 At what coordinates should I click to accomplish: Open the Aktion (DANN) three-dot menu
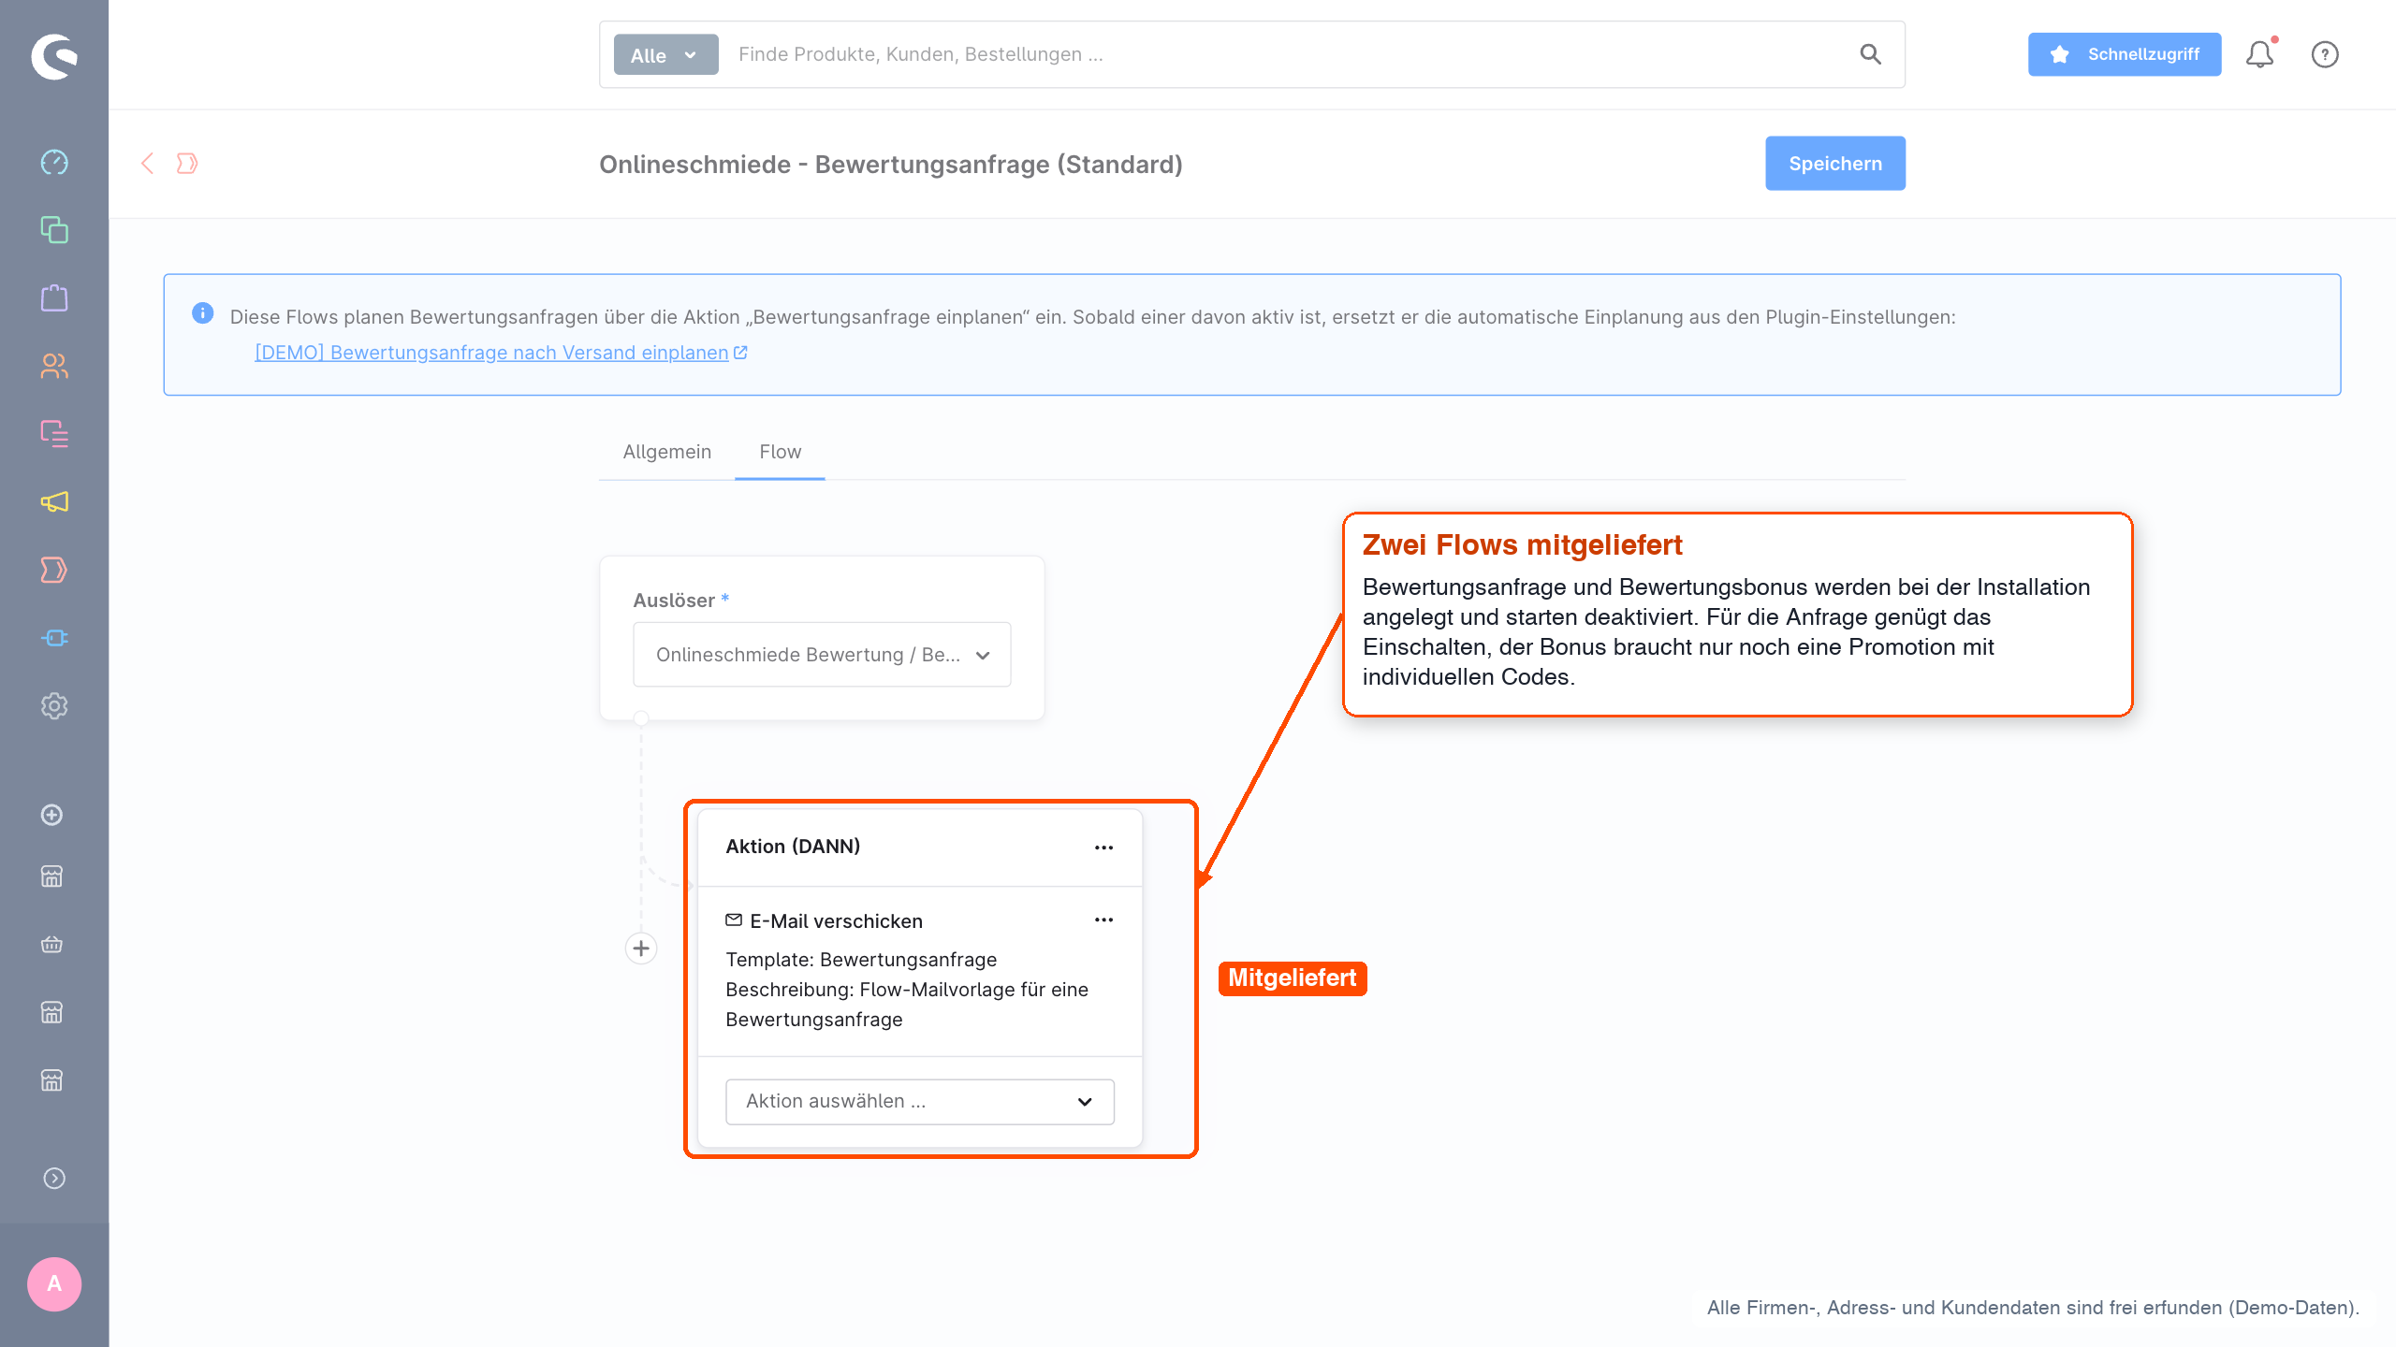click(1103, 847)
